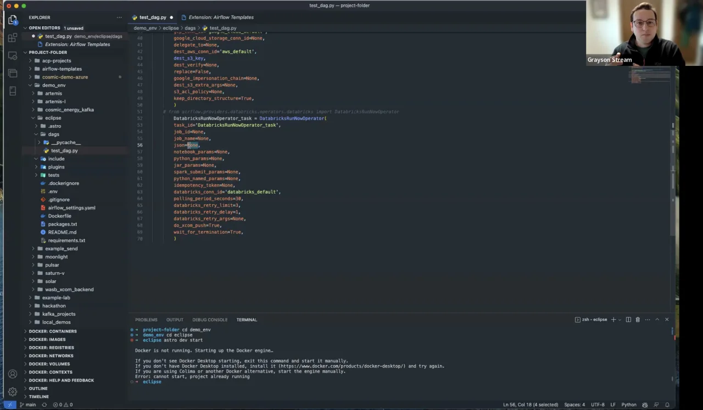Open the Manage gear icon

(x=12, y=392)
